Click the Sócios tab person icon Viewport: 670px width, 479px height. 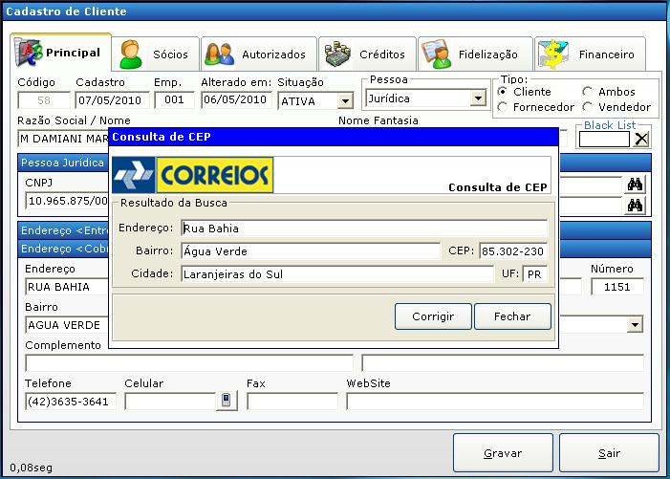tap(131, 54)
